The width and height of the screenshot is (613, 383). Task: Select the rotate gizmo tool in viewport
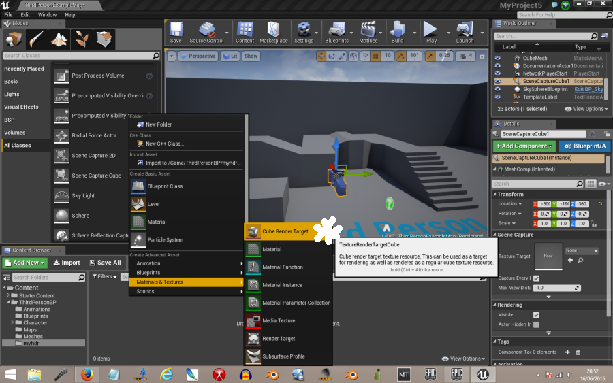tap(332, 56)
